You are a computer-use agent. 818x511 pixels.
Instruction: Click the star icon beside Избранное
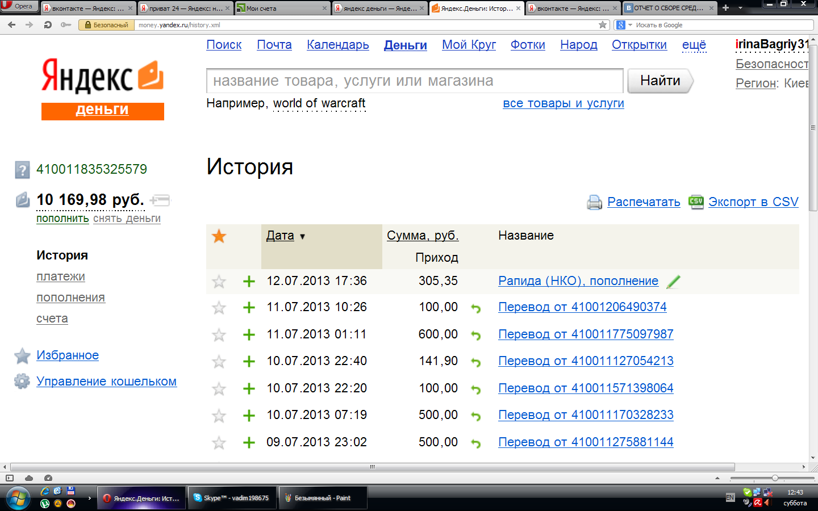(x=22, y=356)
